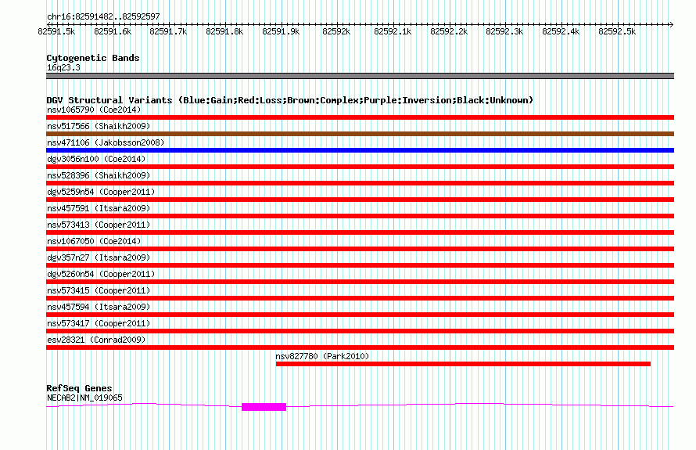Click the right arrowhead of the ruler
The height and width of the screenshot is (450, 696).
pos(671,24)
